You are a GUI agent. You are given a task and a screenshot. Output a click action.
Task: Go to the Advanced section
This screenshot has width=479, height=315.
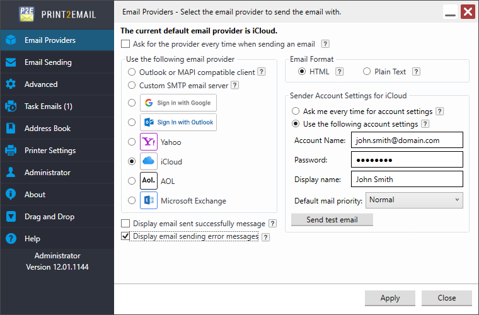click(57, 84)
